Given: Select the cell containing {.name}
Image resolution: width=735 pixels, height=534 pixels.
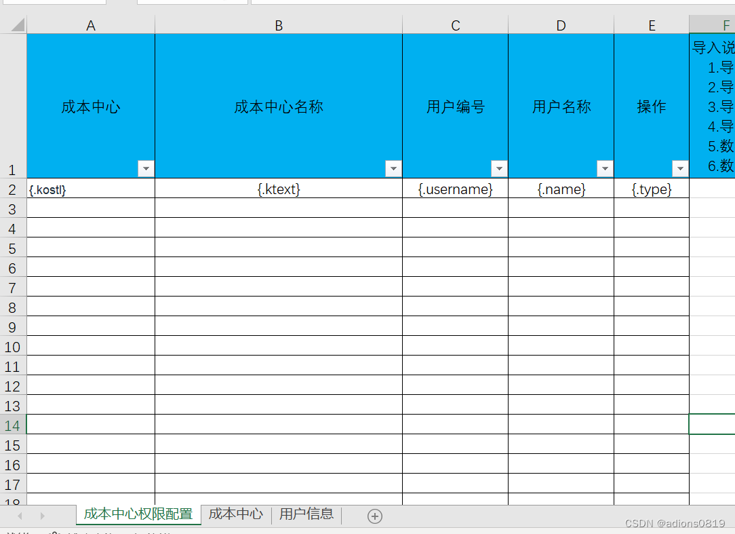Looking at the screenshot, I should (x=560, y=189).
